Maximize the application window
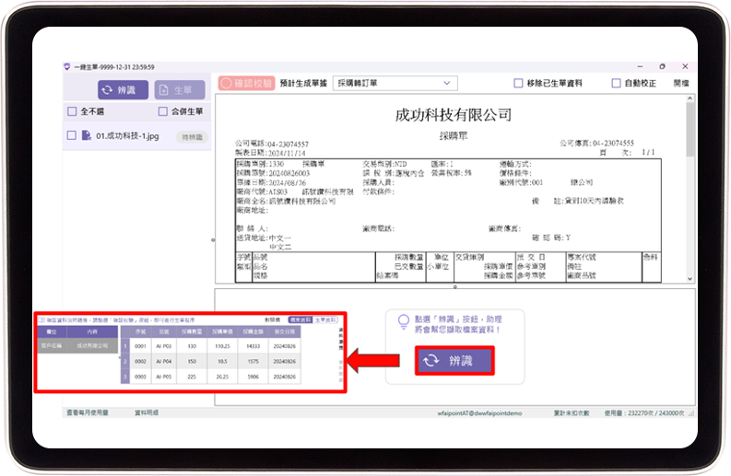 662,67
